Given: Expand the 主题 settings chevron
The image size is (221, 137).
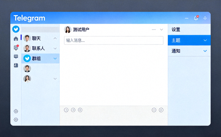Looking at the screenshot, I should click(x=205, y=40).
